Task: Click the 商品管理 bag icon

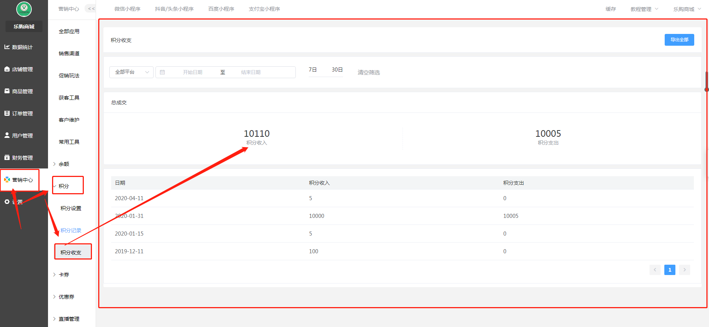Action: [7, 91]
